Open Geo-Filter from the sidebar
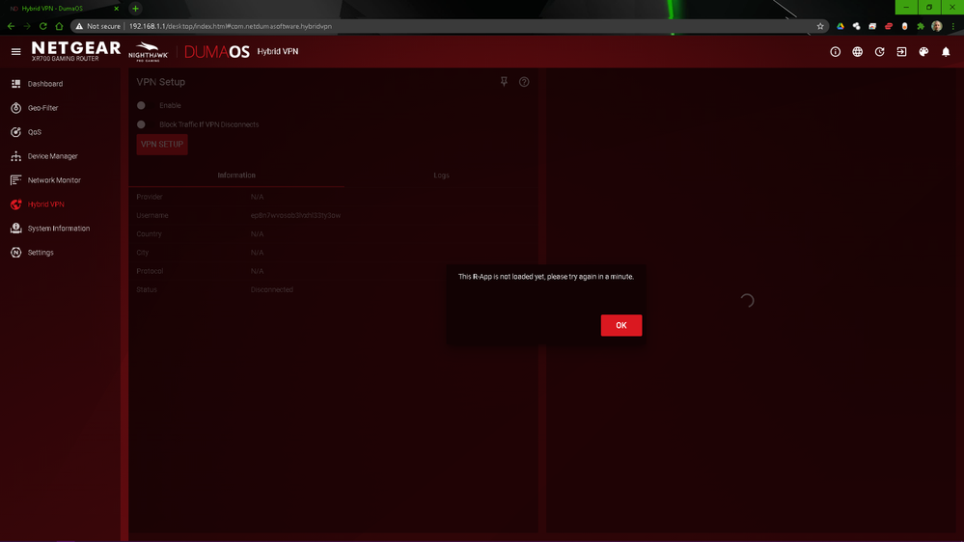 [43, 108]
